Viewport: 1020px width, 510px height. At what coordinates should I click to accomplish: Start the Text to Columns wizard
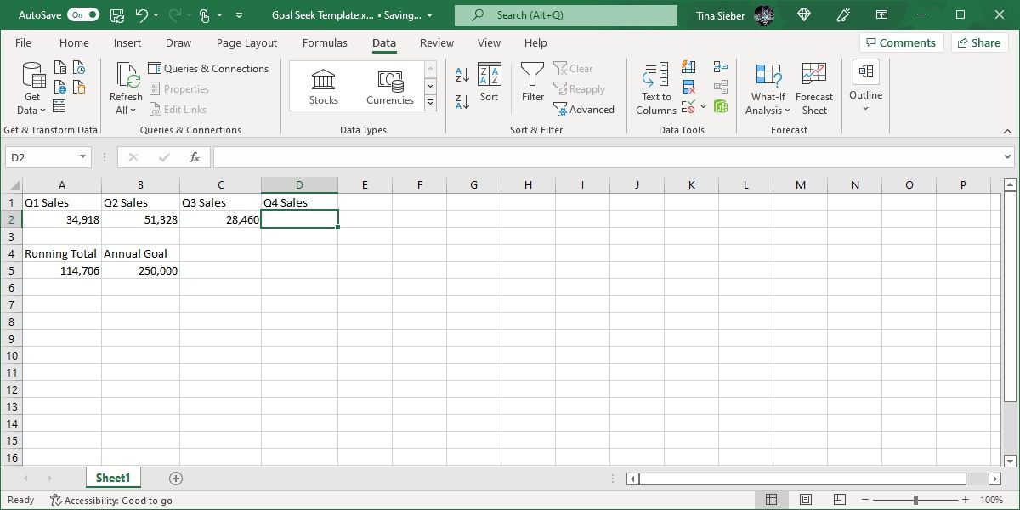655,88
